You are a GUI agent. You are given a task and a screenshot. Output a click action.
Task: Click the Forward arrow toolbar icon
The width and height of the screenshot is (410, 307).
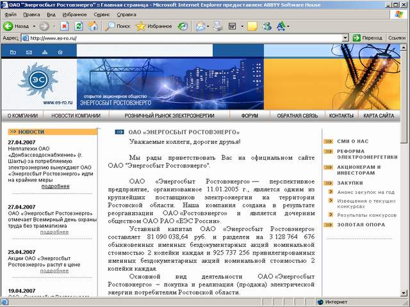coord(44,26)
